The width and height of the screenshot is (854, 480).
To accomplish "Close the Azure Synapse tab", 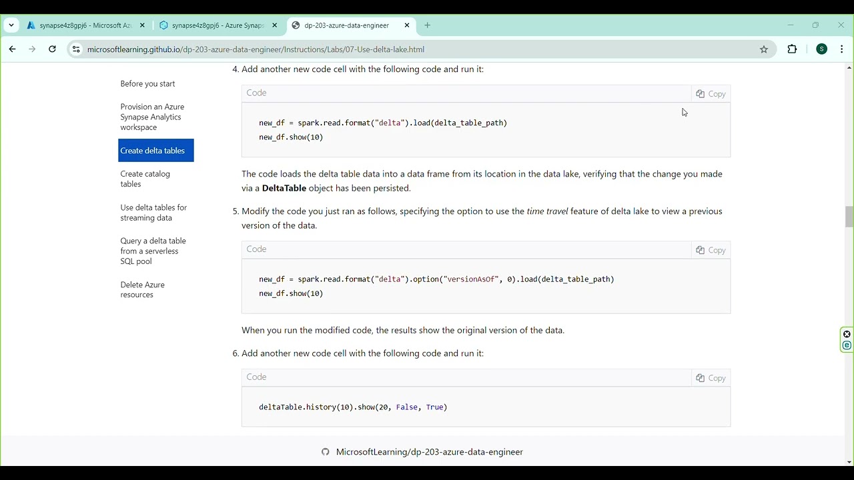I will coord(274,25).
